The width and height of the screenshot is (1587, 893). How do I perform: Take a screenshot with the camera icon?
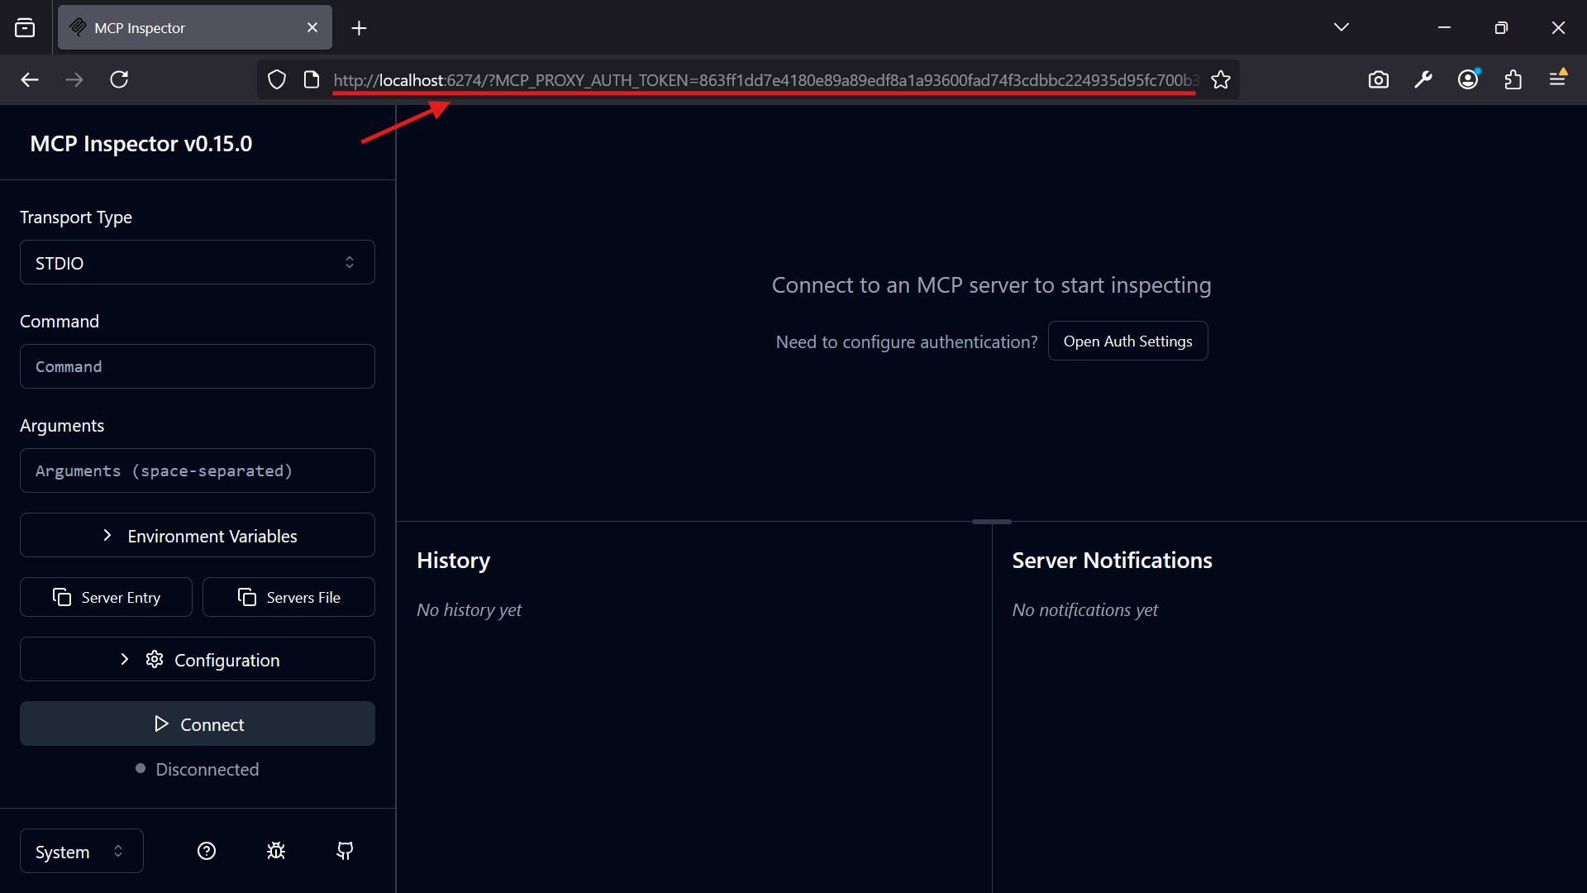pyautogui.click(x=1379, y=79)
